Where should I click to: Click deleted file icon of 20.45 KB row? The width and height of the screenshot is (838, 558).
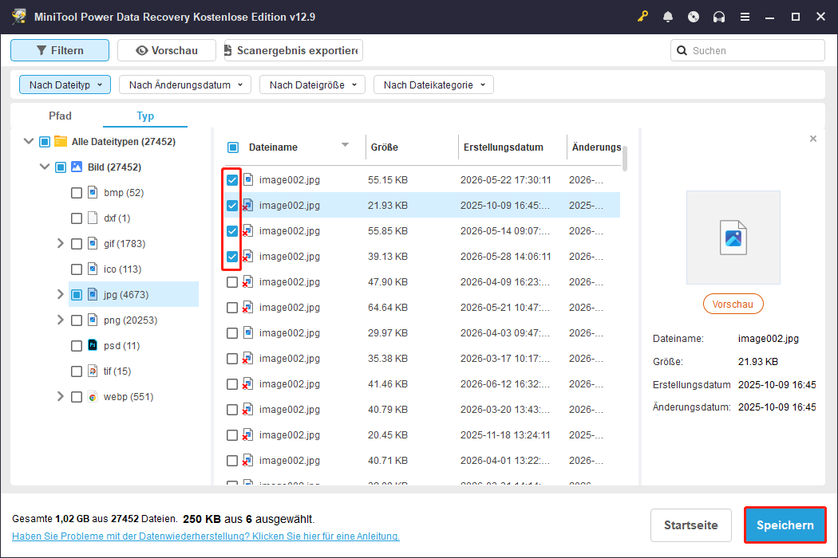[248, 435]
